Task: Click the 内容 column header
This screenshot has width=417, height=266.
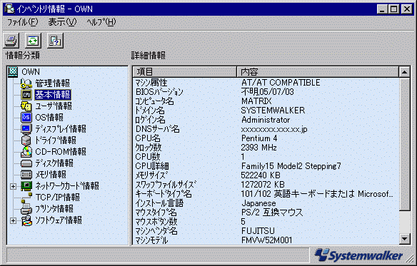Action: (x=318, y=72)
